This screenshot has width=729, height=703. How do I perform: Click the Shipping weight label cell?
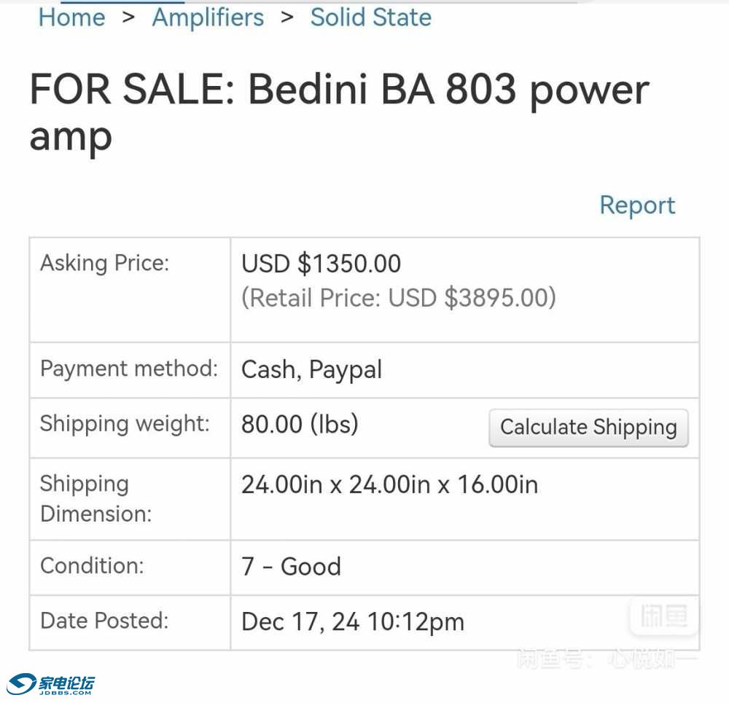[130, 428]
